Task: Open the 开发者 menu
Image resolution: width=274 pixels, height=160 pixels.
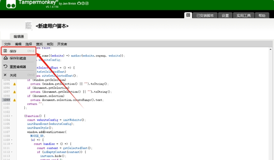Action: (62, 44)
